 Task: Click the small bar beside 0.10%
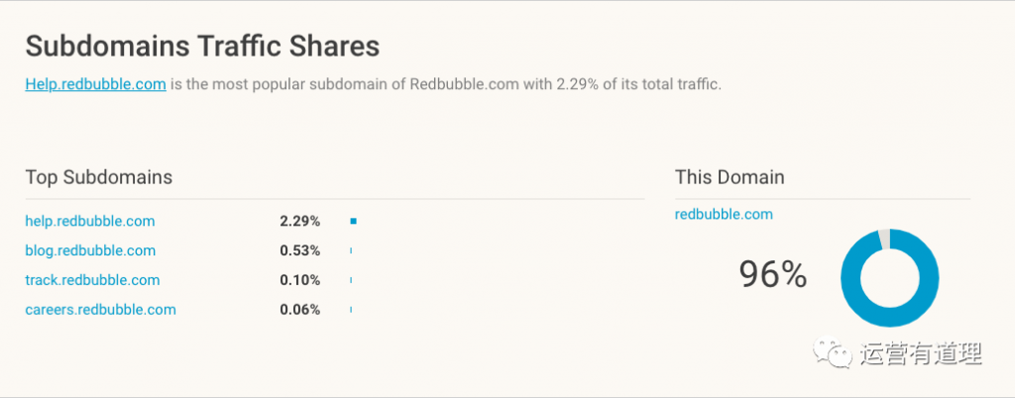[x=351, y=280]
